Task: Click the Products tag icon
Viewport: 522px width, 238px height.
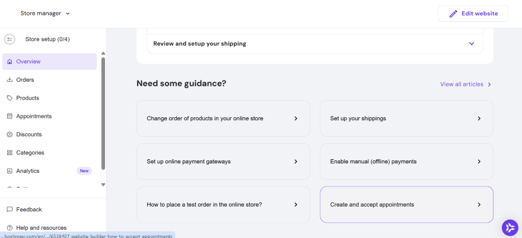Action: (9, 98)
